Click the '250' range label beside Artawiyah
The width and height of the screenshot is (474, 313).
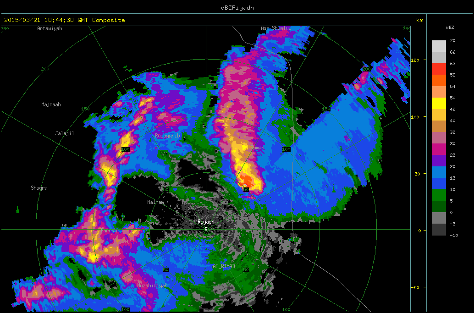(5, 29)
